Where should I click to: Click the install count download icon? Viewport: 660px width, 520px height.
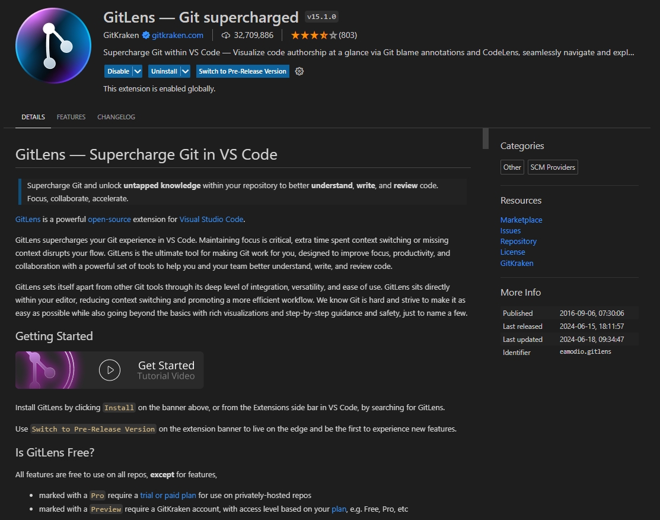225,36
